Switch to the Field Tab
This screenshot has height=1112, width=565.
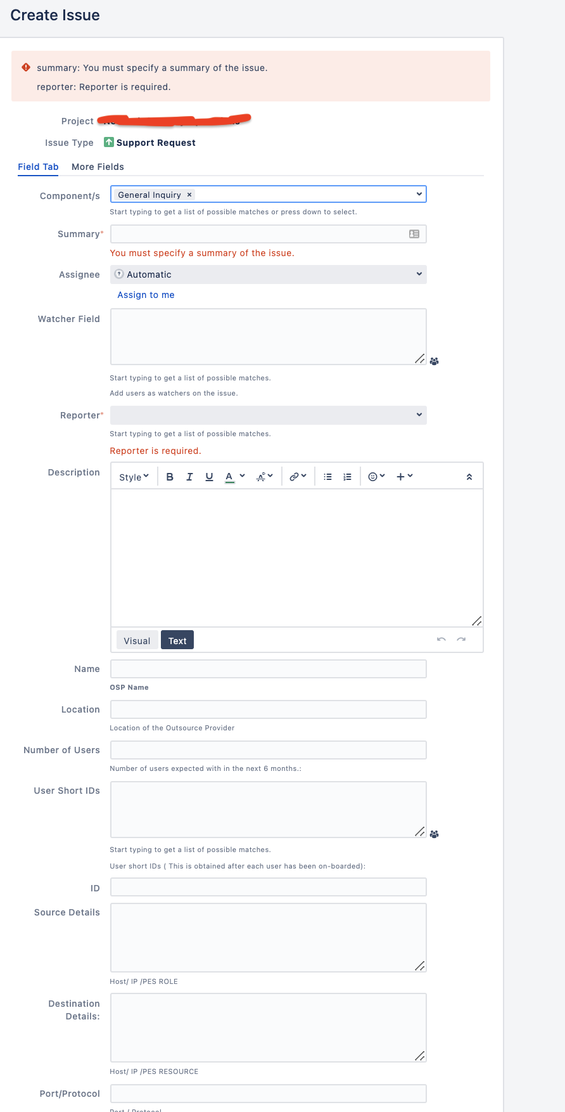tap(38, 167)
